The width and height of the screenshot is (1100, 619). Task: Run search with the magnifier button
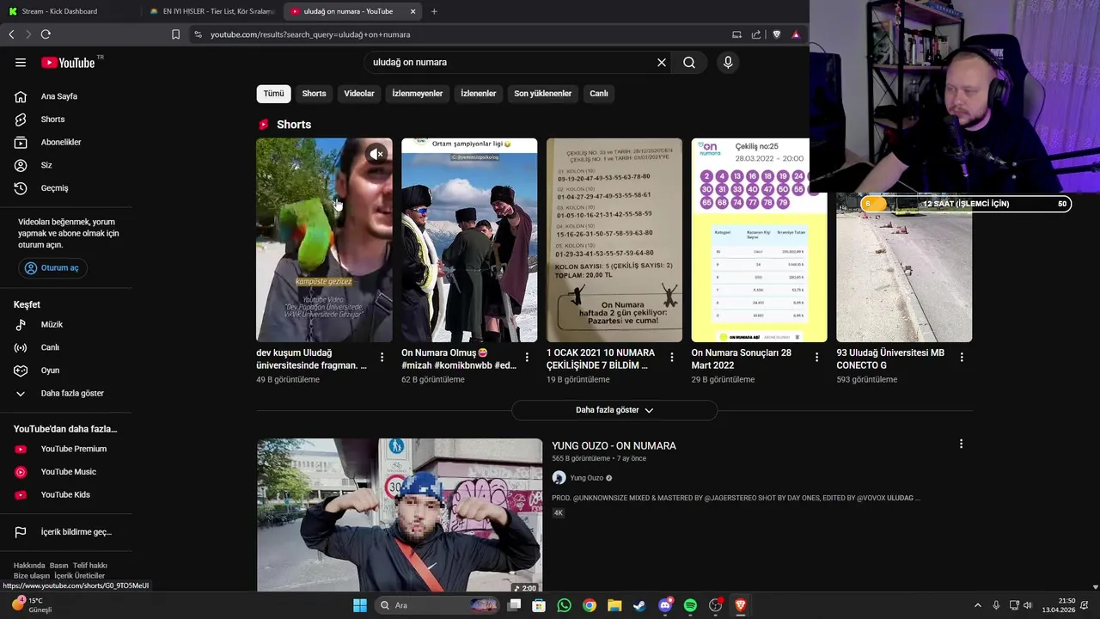pyautogui.click(x=689, y=62)
